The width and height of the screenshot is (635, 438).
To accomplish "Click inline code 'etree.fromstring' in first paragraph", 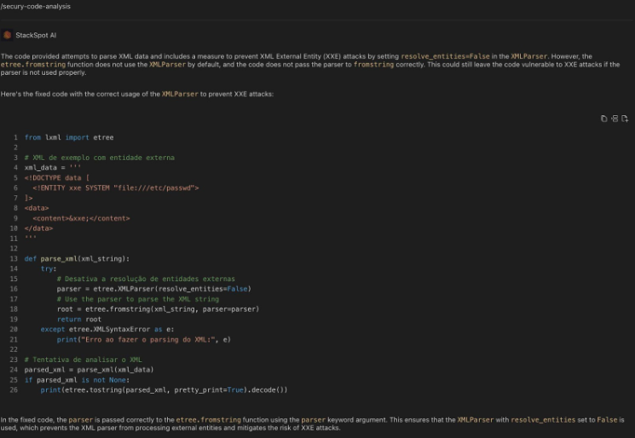I will click(32, 65).
